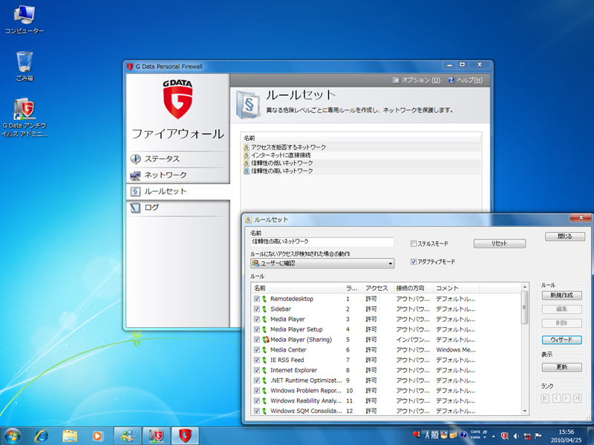
Task: Click the 新規作成 rule button
Action: click(x=561, y=295)
